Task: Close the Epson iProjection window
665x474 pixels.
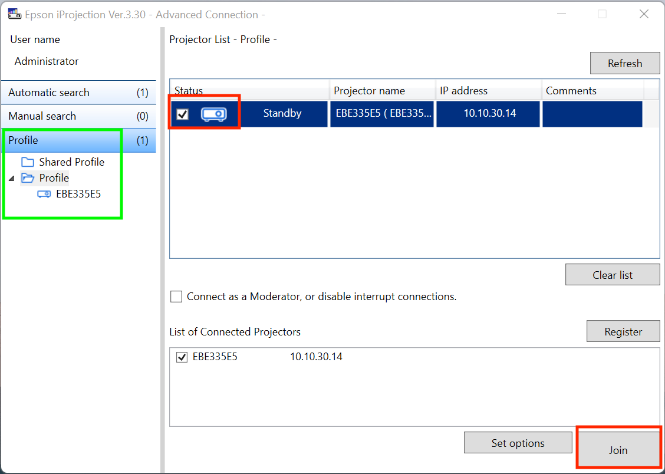Action: pyautogui.click(x=644, y=14)
